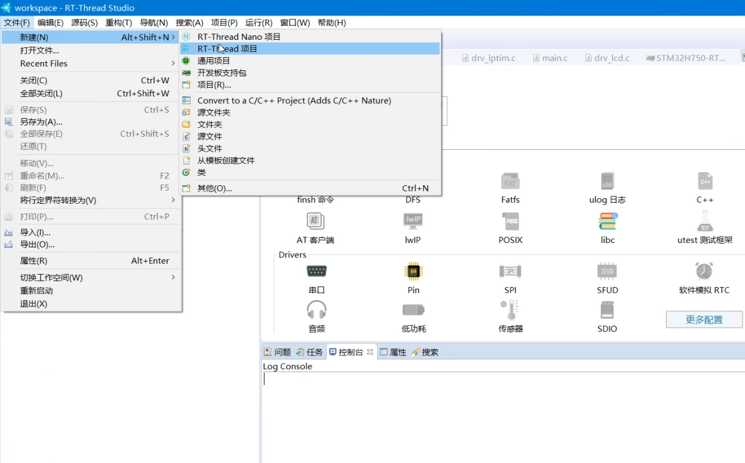
Task: Open the 项目(P) menu
Action: [x=224, y=22]
